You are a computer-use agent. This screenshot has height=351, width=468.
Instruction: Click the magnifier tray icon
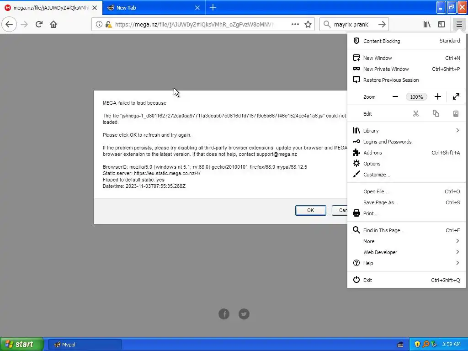(x=426, y=344)
